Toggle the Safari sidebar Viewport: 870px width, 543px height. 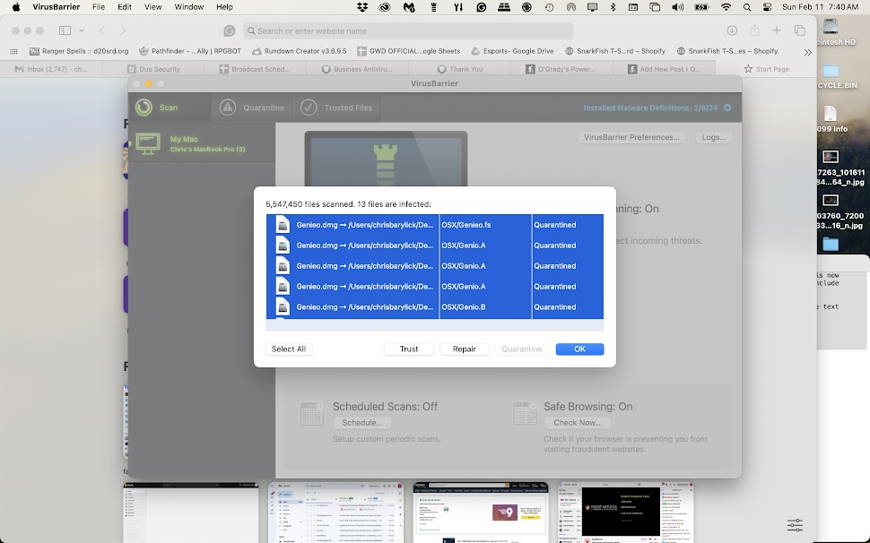point(65,30)
